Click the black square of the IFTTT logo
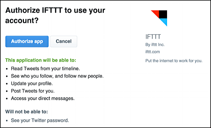211x128 pixels. click(x=163, y=14)
